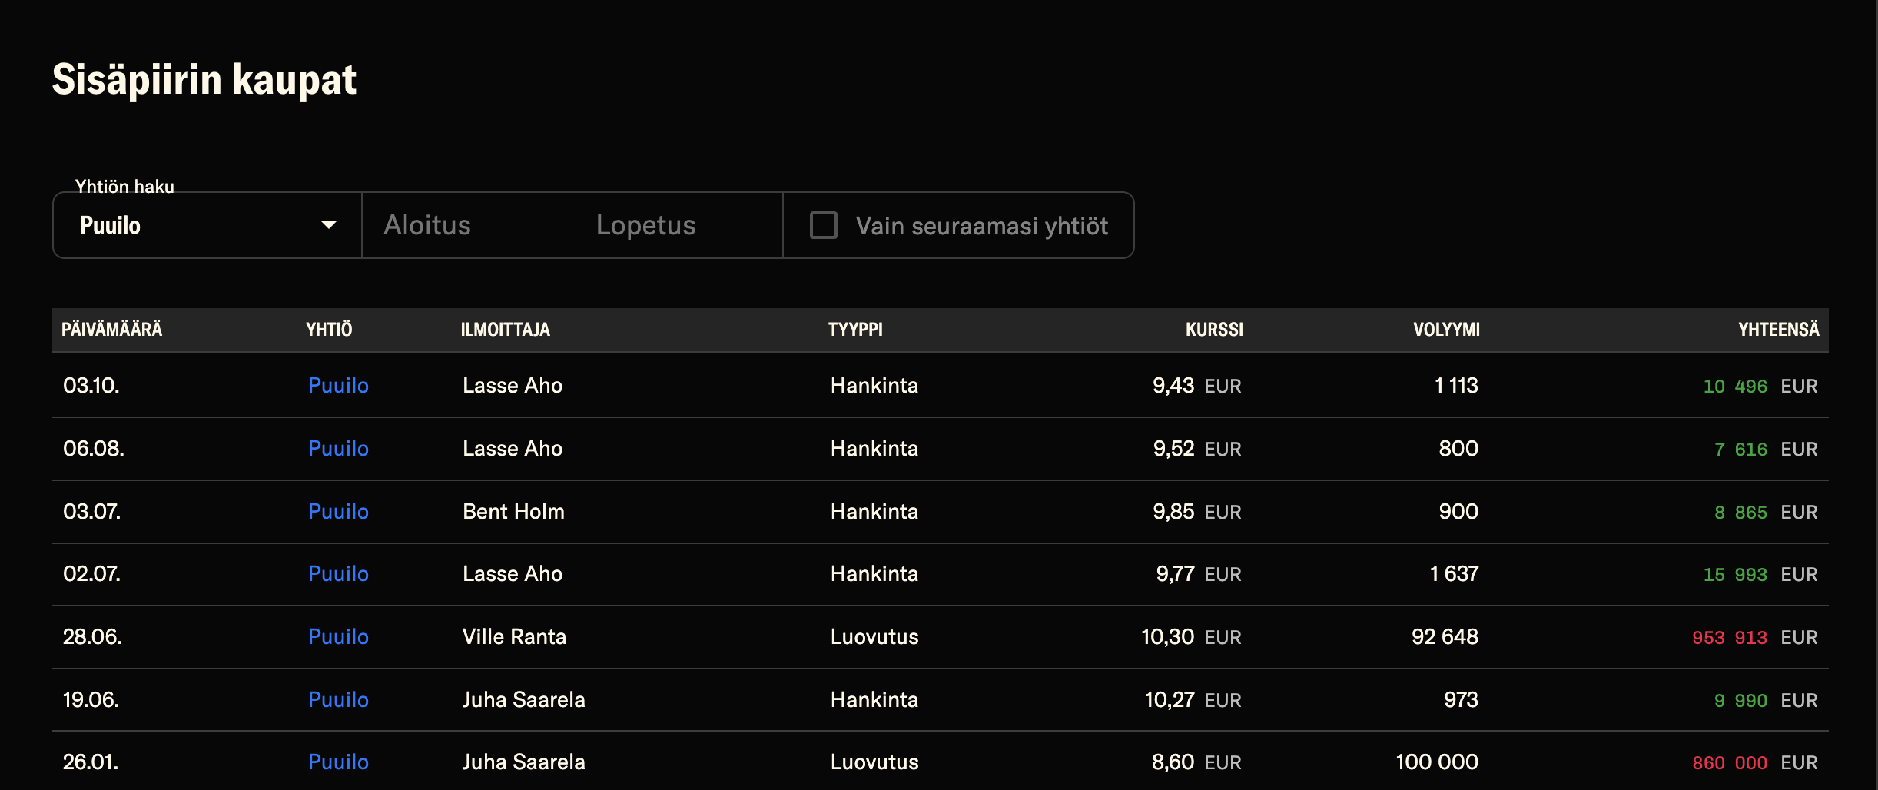Set the Aloitus start date field
Screen dimensions: 1878x790
pos(427,225)
